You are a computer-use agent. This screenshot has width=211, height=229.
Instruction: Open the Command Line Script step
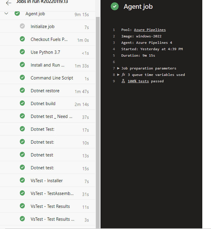pos(52,78)
